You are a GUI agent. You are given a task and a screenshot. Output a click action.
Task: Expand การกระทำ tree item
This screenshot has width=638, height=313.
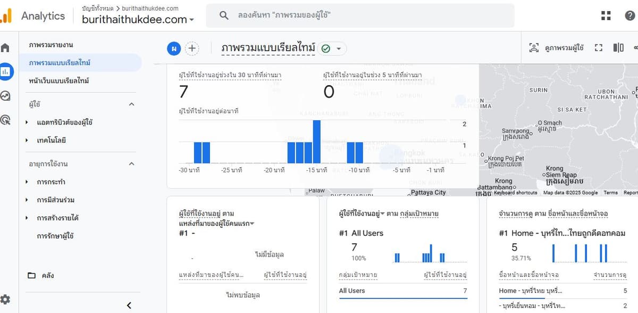[27, 182]
